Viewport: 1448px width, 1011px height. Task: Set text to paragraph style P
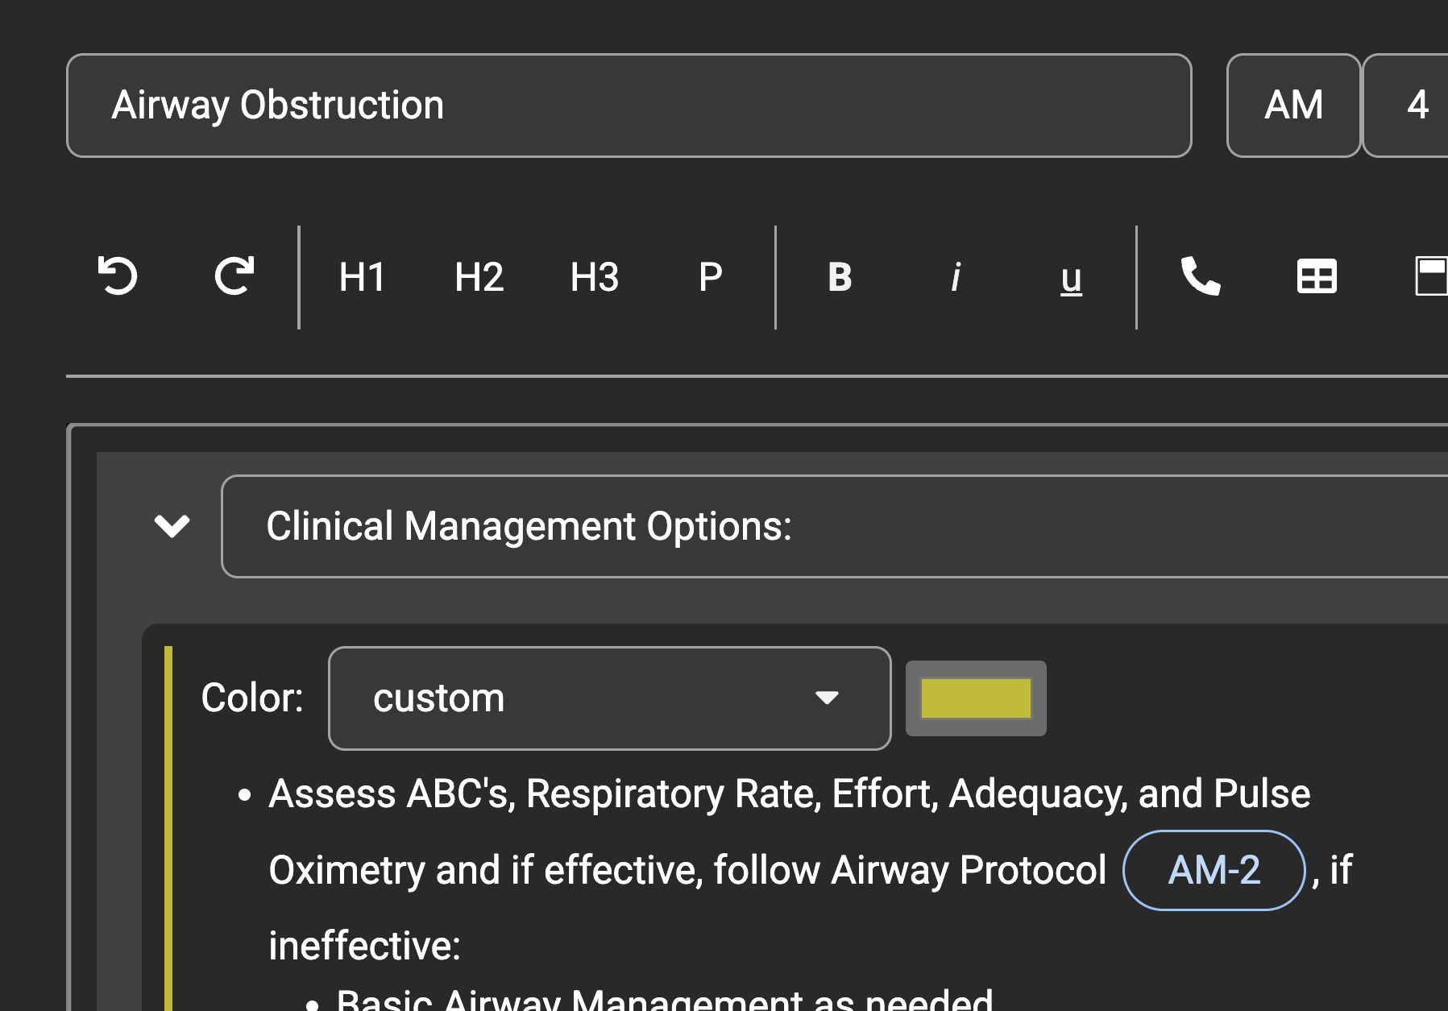710,276
